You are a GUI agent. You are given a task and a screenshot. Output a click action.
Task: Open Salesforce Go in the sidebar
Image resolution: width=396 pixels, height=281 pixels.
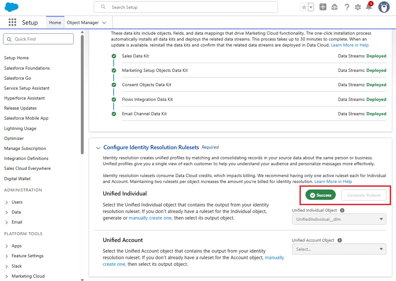coord(17,78)
